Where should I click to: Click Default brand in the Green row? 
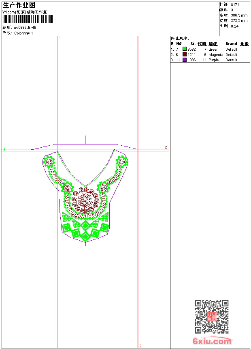click(232, 50)
